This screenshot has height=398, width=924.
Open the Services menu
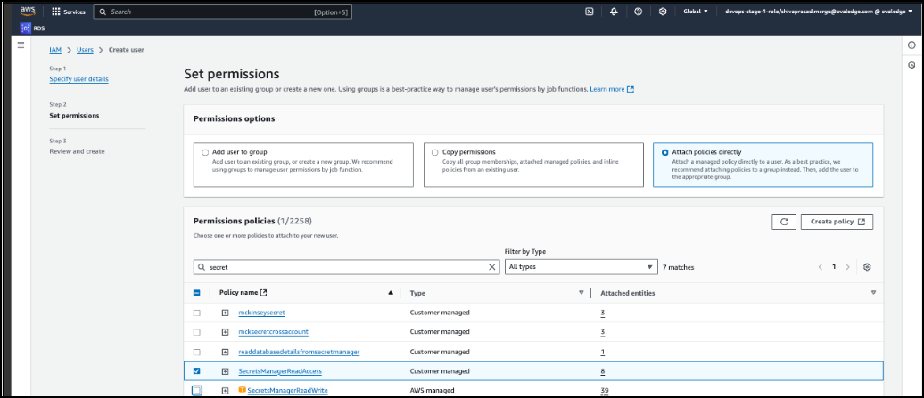tap(69, 12)
